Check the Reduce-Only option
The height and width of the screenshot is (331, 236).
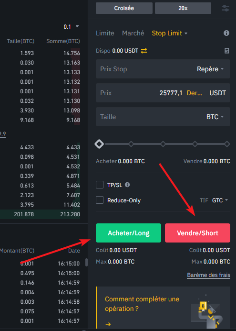coord(100,200)
